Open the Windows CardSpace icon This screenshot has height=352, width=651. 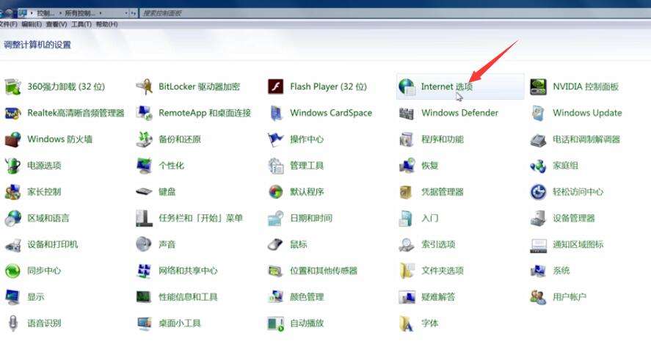(x=276, y=113)
